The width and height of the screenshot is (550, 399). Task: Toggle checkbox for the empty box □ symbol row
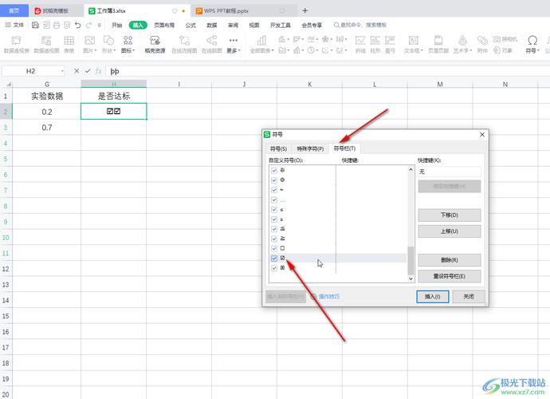pos(274,248)
